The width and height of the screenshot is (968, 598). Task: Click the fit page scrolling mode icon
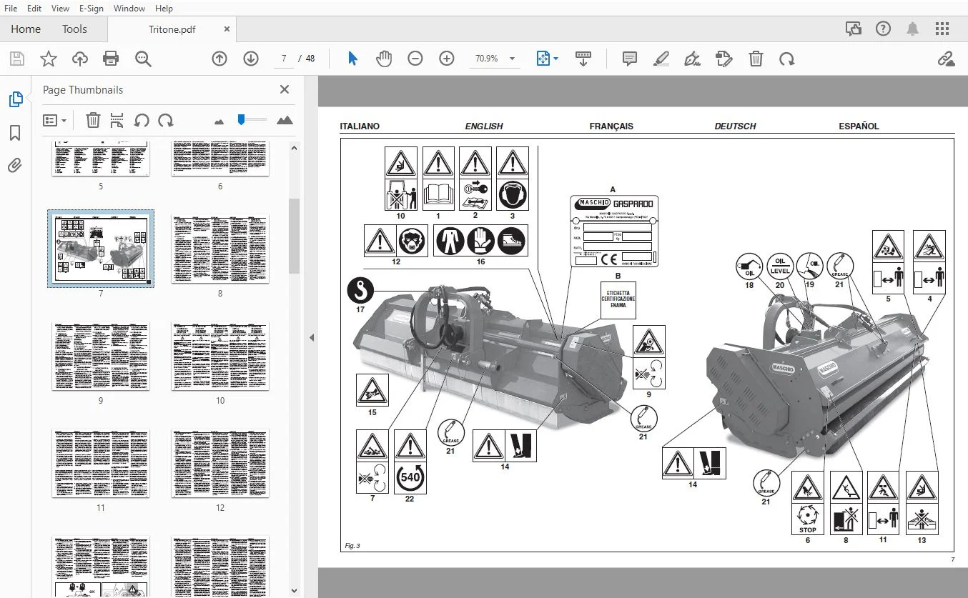[543, 59]
